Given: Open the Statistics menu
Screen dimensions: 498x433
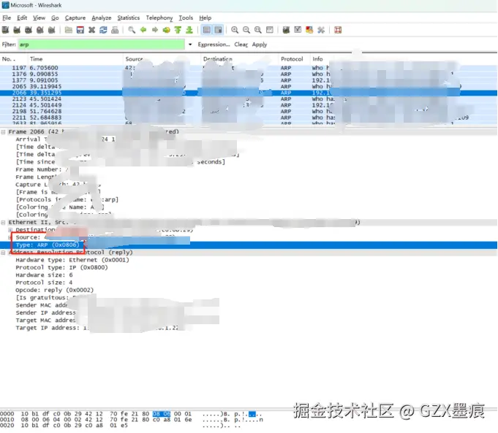Looking at the screenshot, I should (128, 18).
